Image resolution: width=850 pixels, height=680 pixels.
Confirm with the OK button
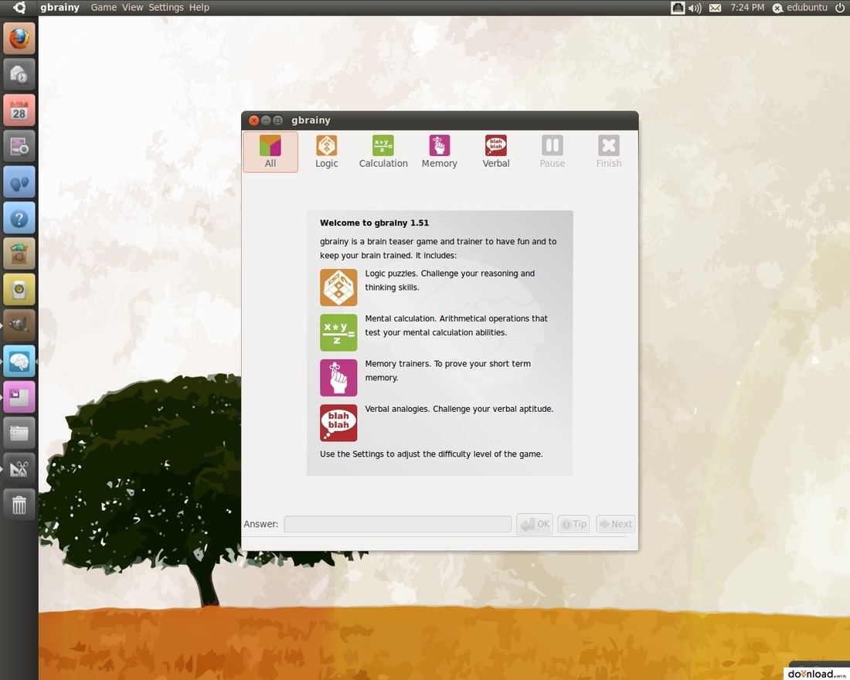[535, 524]
